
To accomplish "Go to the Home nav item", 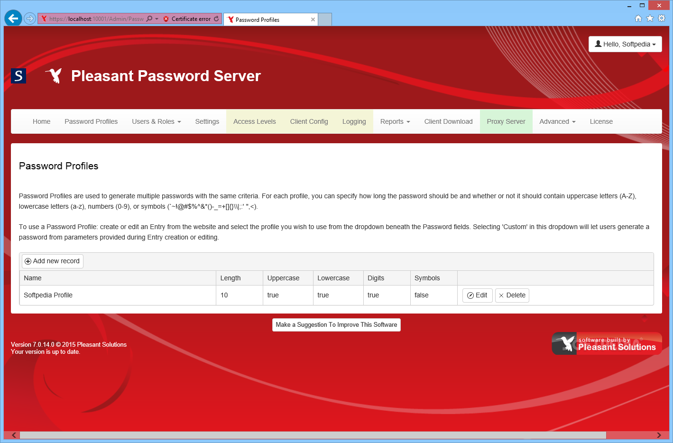I will tap(42, 121).
